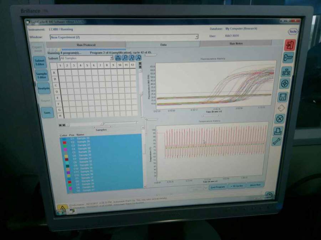Click the Name column header in Samples
The image size is (321, 240).
(x=80, y=135)
